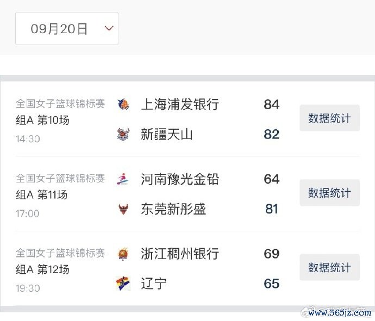375x321 pixels.
Task: Expand the date selector chevron arrow
Action: click(109, 28)
